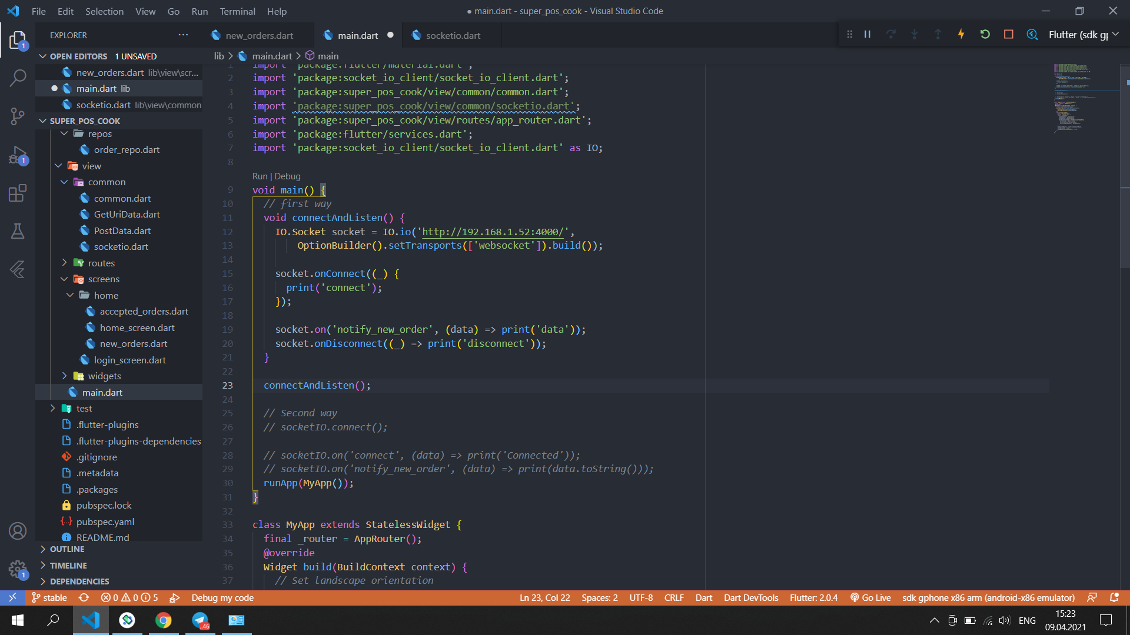Image resolution: width=1130 pixels, height=635 pixels.
Task: Click the feedback icon in status bar
Action: pos(1092,598)
